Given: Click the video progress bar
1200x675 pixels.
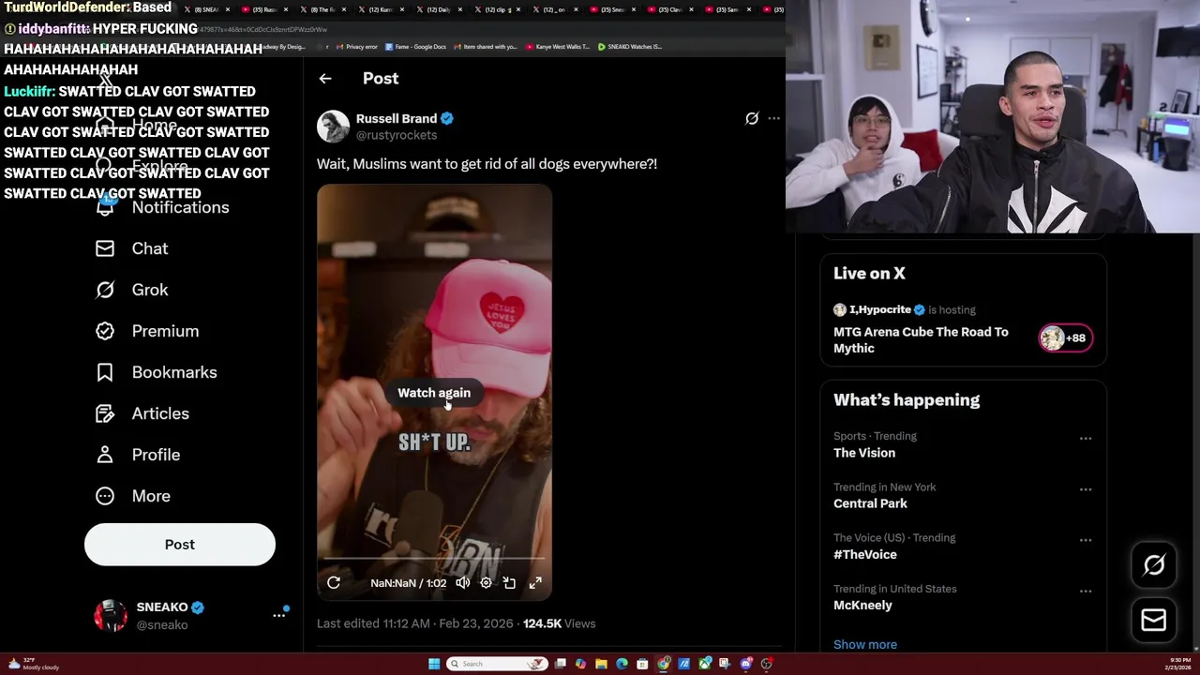Looking at the screenshot, I should (x=434, y=559).
